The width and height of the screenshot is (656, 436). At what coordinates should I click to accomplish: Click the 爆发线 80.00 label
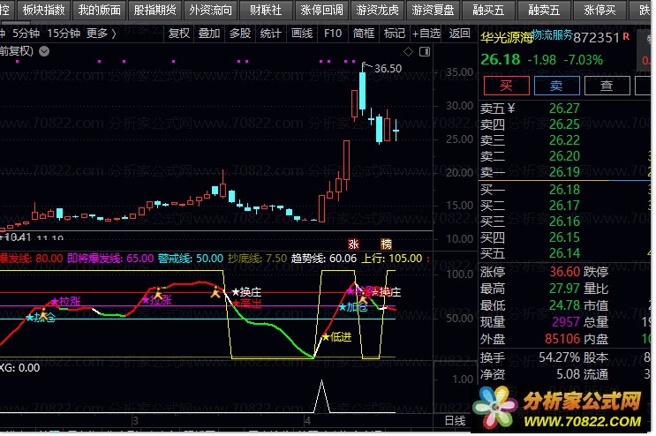(32, 259)
